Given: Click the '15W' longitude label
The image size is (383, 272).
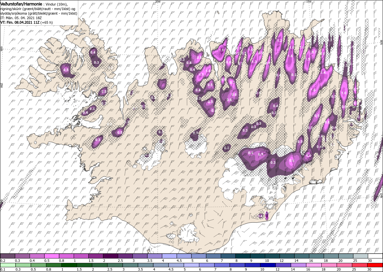Looking at the screenshot, I should (x=309, y=2).
